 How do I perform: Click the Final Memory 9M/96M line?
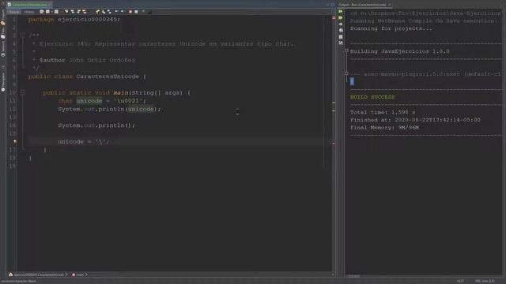384,128
